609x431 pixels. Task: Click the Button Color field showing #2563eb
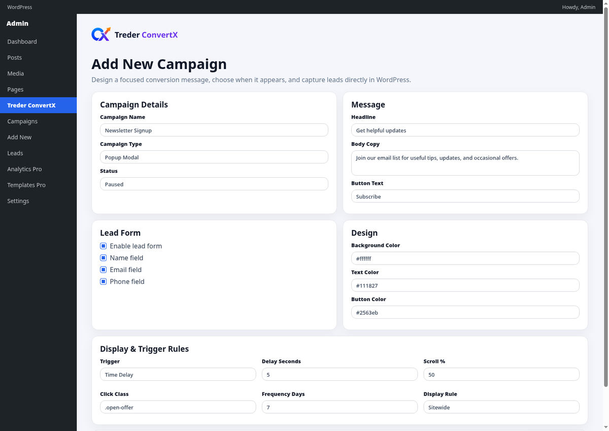(x=465, y=312)
